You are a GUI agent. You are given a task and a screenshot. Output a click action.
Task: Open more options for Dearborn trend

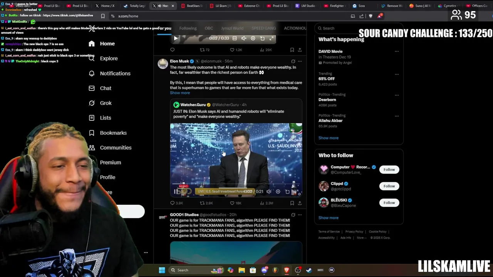397,95
